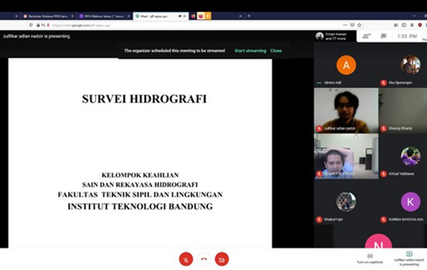Select the video tile of the man in blue shirt
This screenshot has height=270, width=427.
(346, 156)
